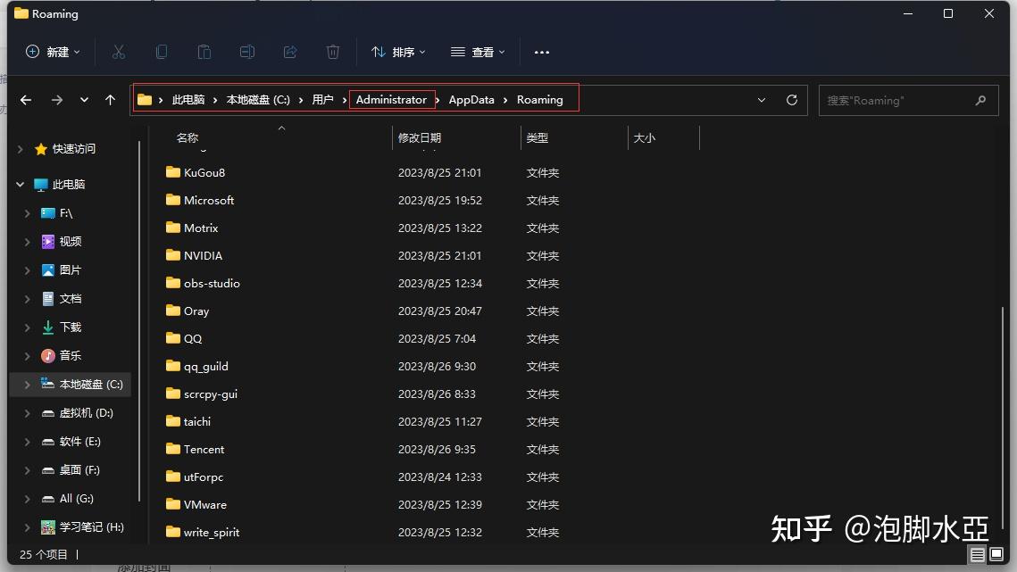Click AppData breadcrumb segment
The height and width of the screenshot is (572, 1017).
pos(471,100)
